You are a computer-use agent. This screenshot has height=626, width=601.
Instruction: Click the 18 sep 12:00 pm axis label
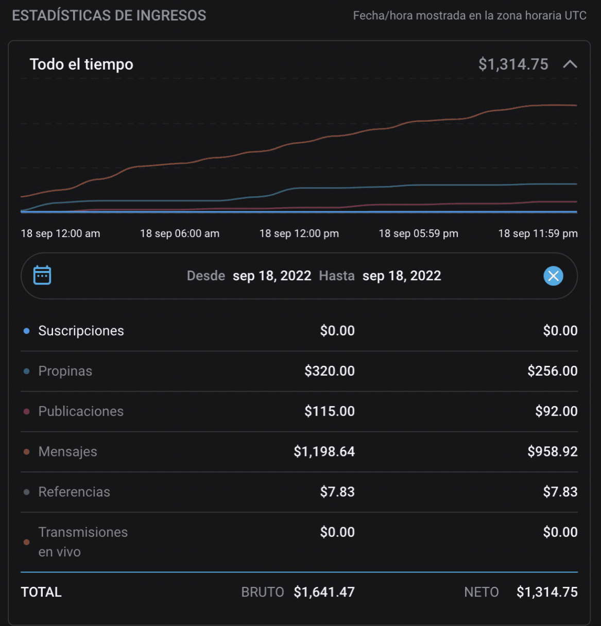(299, 233)
